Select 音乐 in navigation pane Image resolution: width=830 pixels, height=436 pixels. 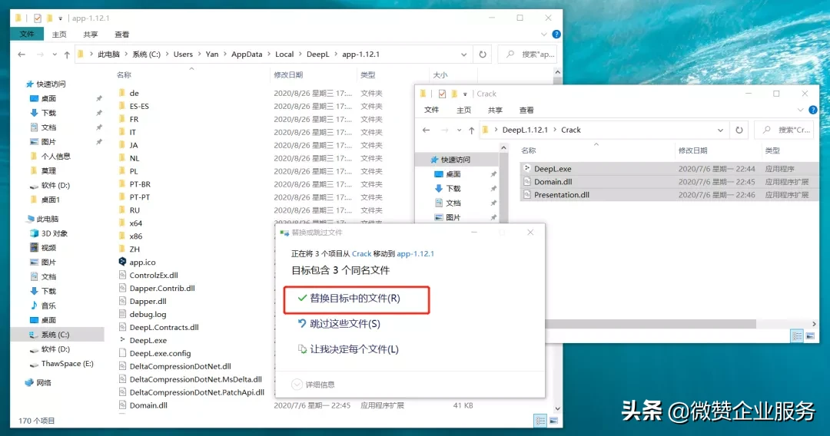point(48,306)
